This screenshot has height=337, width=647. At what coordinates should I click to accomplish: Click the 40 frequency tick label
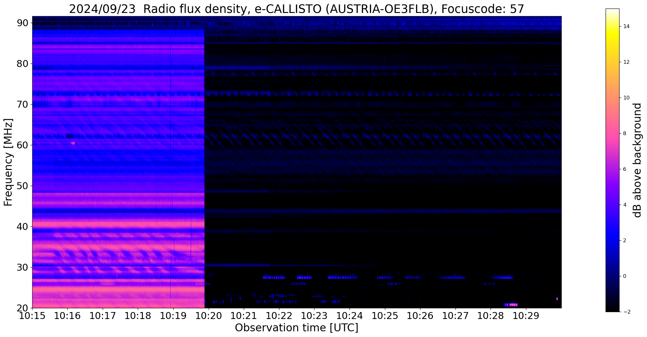tap(23, 226)
